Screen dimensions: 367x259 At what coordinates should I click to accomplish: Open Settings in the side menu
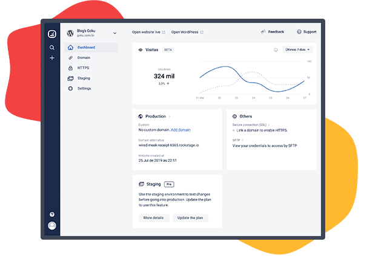point(84,88)
